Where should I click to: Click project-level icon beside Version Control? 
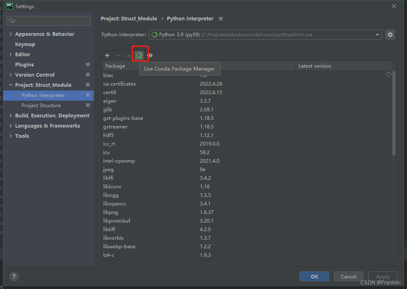pyautogui.click(x=88, y=75)
